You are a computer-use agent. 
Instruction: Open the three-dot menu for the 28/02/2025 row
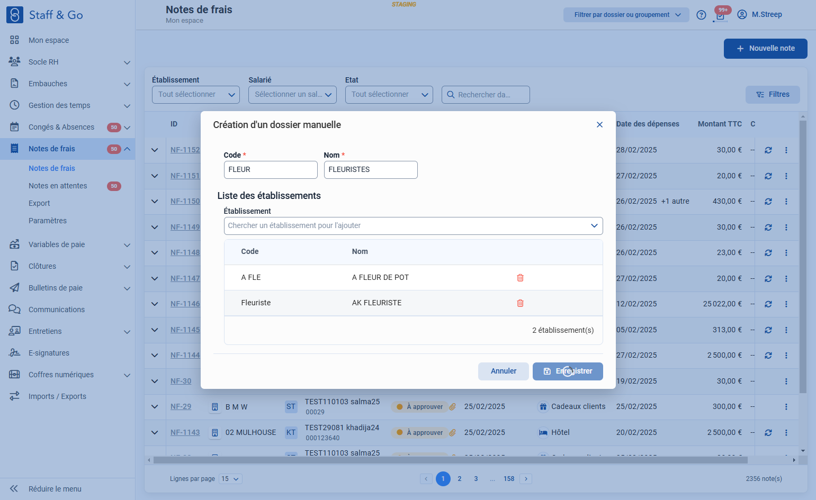click(786, 150)
